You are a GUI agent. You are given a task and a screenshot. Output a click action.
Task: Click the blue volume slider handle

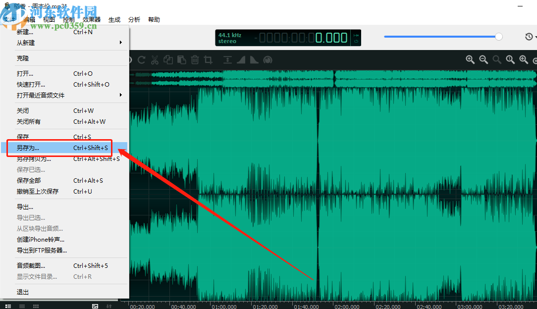[499, 37]
